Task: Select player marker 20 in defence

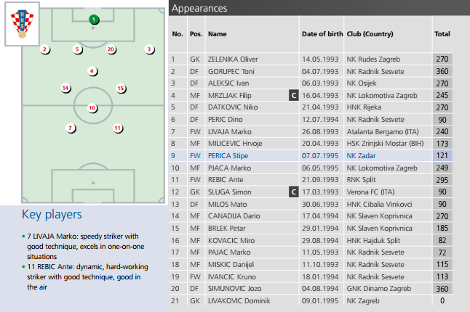Action: point(111,49)
